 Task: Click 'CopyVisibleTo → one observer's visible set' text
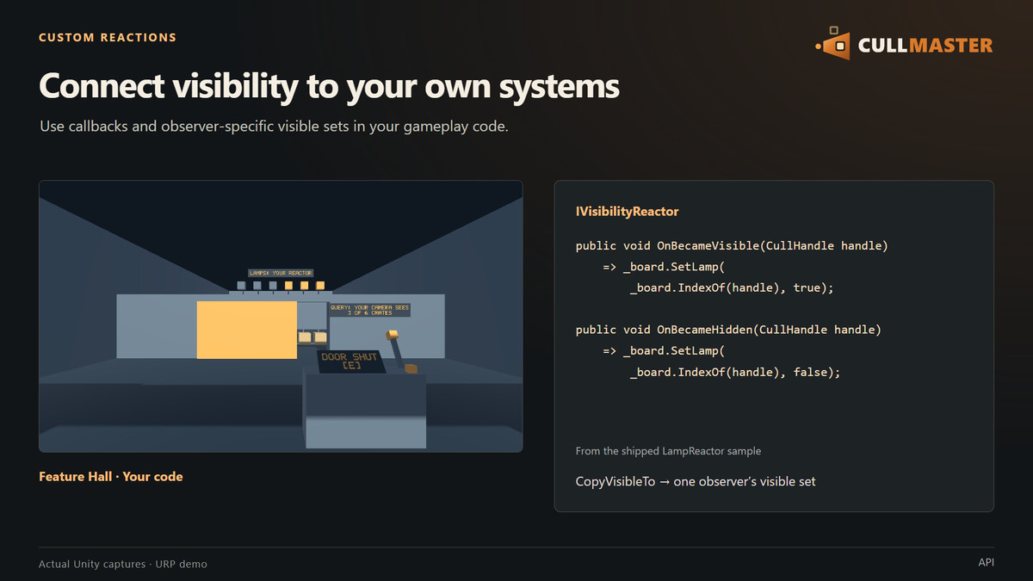pyautogui.click(x=696, y=481)
